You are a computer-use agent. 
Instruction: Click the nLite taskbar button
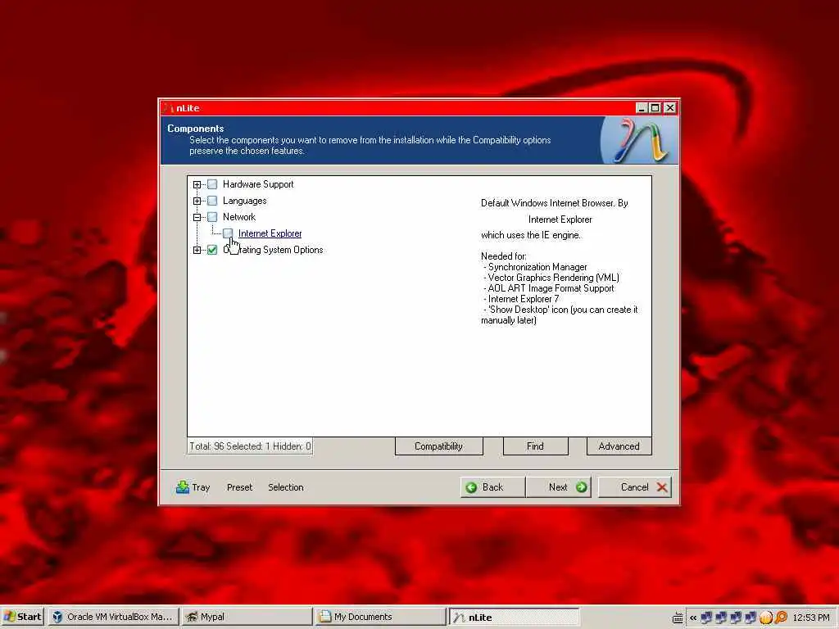point(514,617)
